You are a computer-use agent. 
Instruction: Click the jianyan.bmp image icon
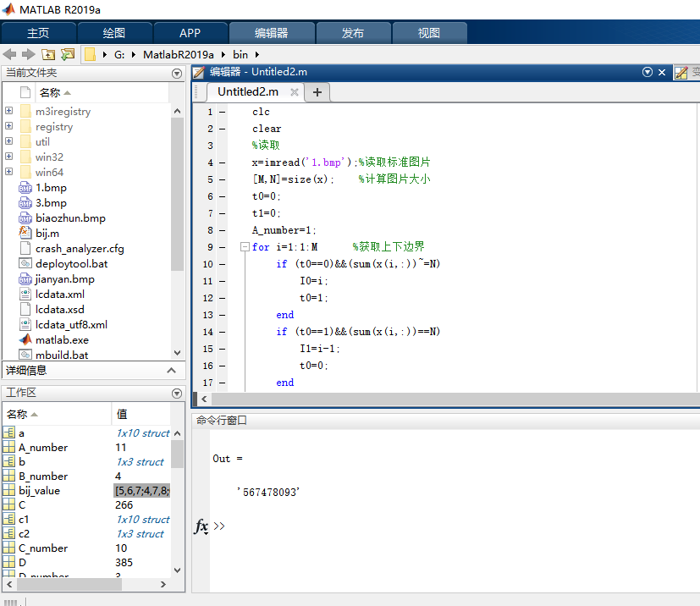(x=25, y=279)
